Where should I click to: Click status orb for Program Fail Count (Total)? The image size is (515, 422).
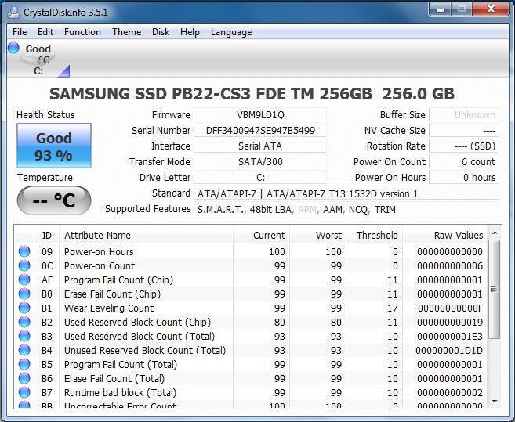tap(24, 364)
